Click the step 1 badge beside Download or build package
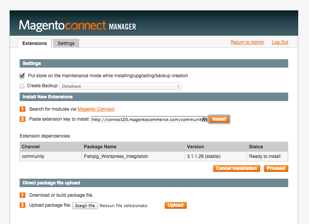The height and width of the screenshot is (224, 309). (x=22, y=195)
